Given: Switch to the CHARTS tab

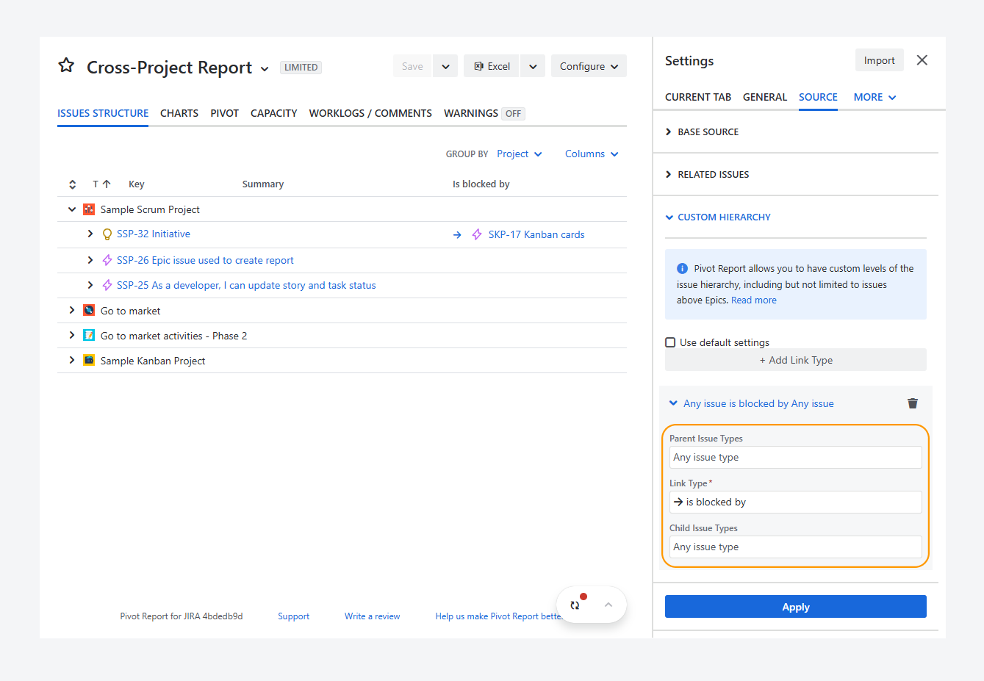Looking at the screenshot, I should (179, 113).
